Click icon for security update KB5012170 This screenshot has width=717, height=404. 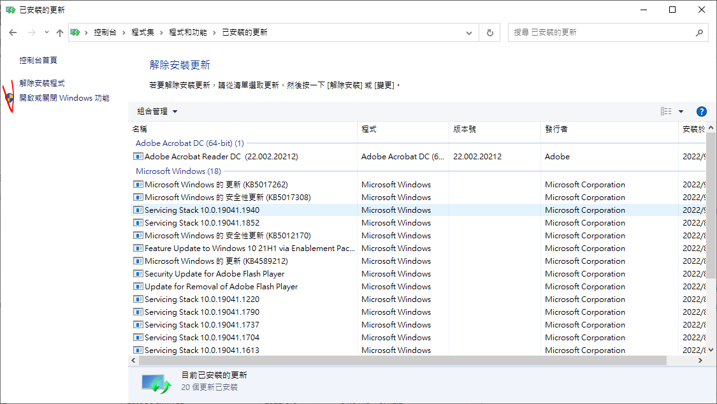[x=138, y=236]
